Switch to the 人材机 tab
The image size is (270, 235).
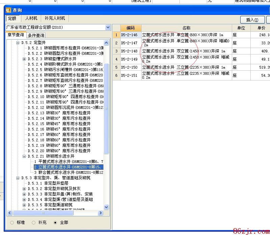pos(31,18)
